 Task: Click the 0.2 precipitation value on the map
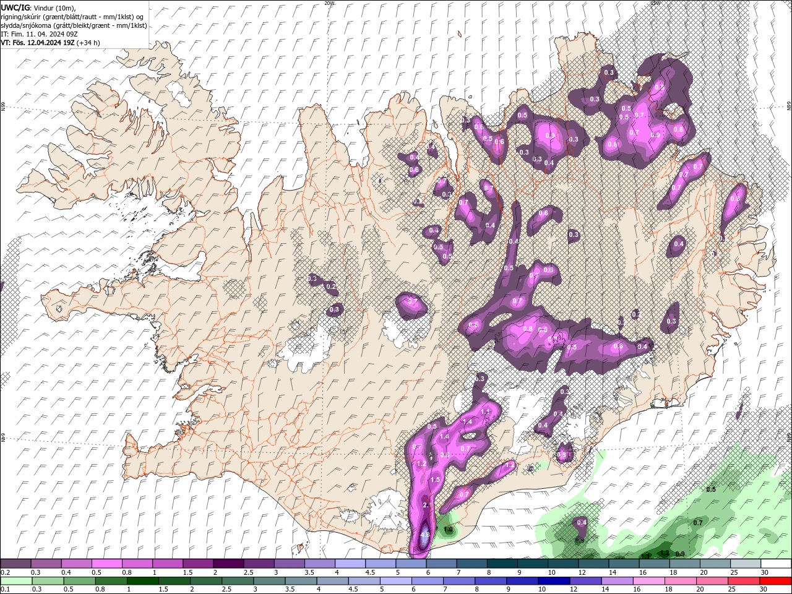[x=331, y=286]
